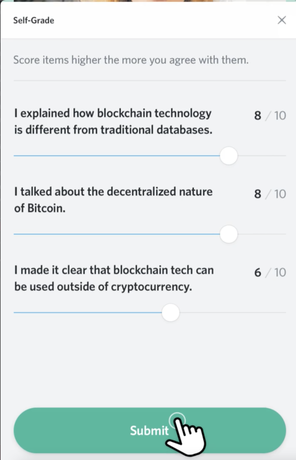Image resolution: width=296 pixels, height=460 pixels.
Task: Select the 'blockchain technology is different' statement text
Action: click(113, 122)
